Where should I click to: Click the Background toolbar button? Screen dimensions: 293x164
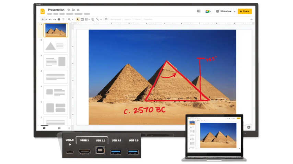[x=116, y=19]
